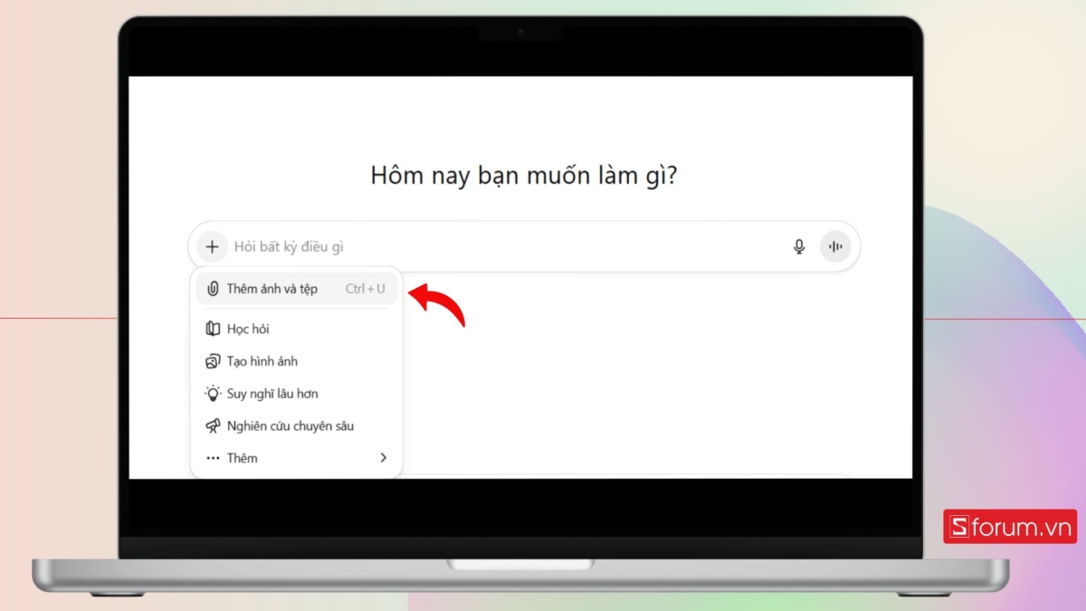
Task: Open the Thêm menu entry
Action: tap(297, 458)
